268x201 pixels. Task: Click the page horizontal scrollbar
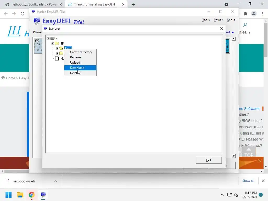click(x=16, y=171)
